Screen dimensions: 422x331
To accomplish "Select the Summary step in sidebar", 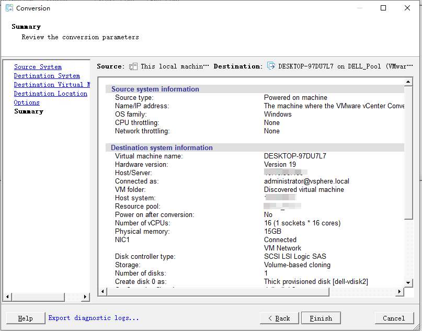I will [29, 111].
